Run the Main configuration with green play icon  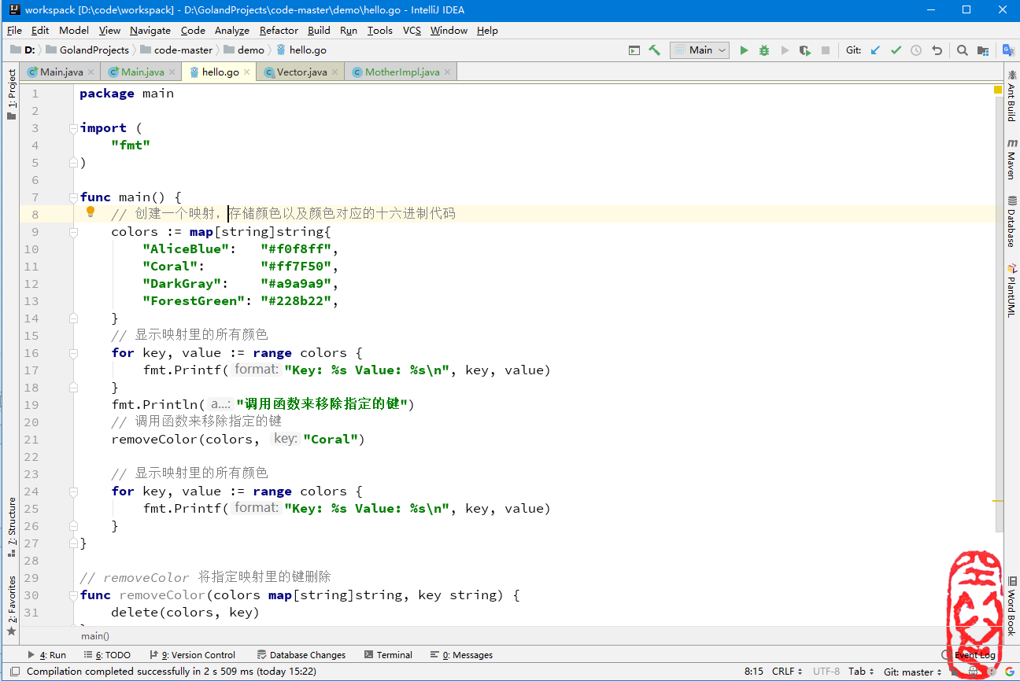pyautogui.click(x=744, y=50)
